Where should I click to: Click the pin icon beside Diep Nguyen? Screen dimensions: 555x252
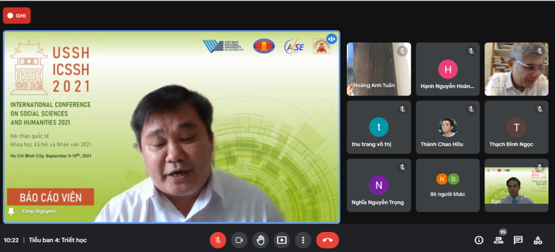(x=11, y=212)
